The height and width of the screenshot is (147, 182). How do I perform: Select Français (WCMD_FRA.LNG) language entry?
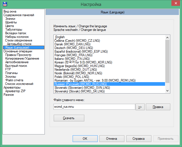point(73,55)
